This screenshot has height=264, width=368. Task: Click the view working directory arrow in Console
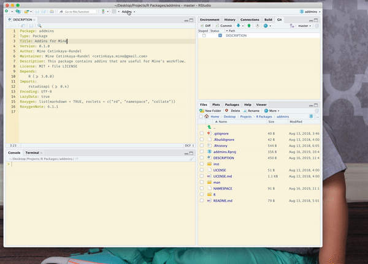tap(77, 159)
